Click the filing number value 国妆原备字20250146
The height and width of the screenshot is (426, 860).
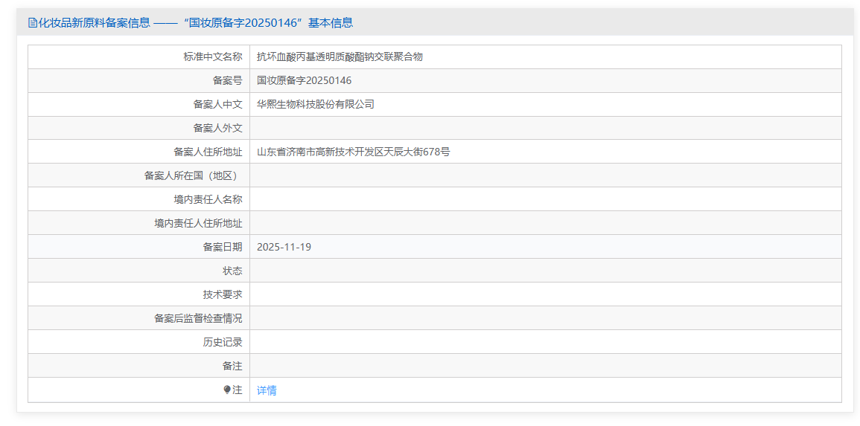(304, 80)
